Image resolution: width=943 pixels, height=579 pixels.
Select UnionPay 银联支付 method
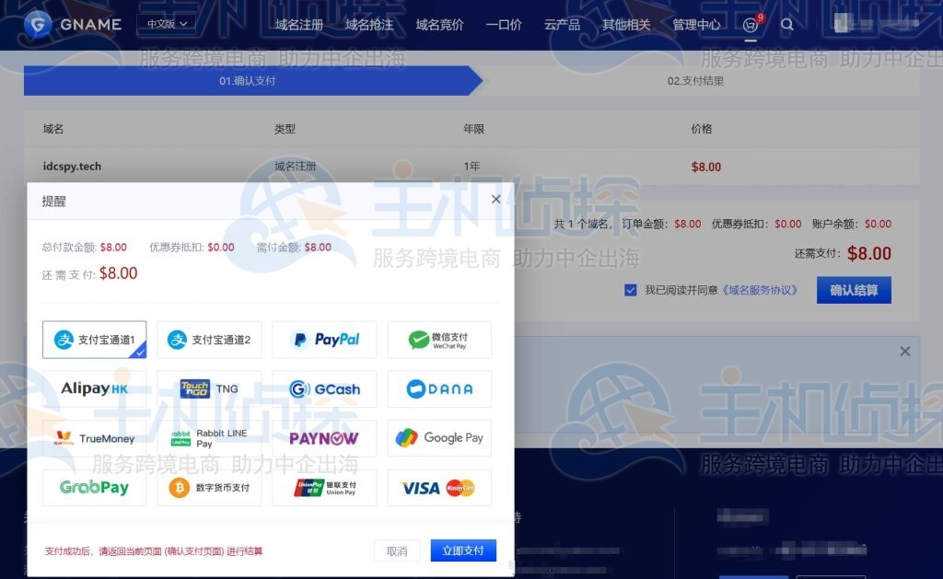tap(324, 488)
